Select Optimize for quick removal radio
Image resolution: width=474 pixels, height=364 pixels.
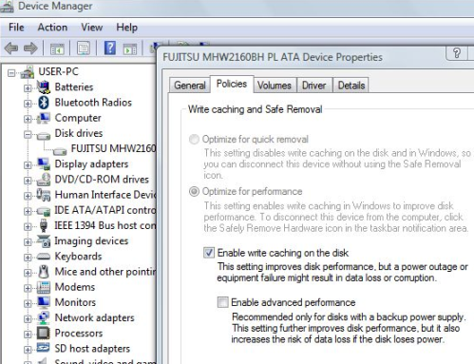[x=194, y=139]
